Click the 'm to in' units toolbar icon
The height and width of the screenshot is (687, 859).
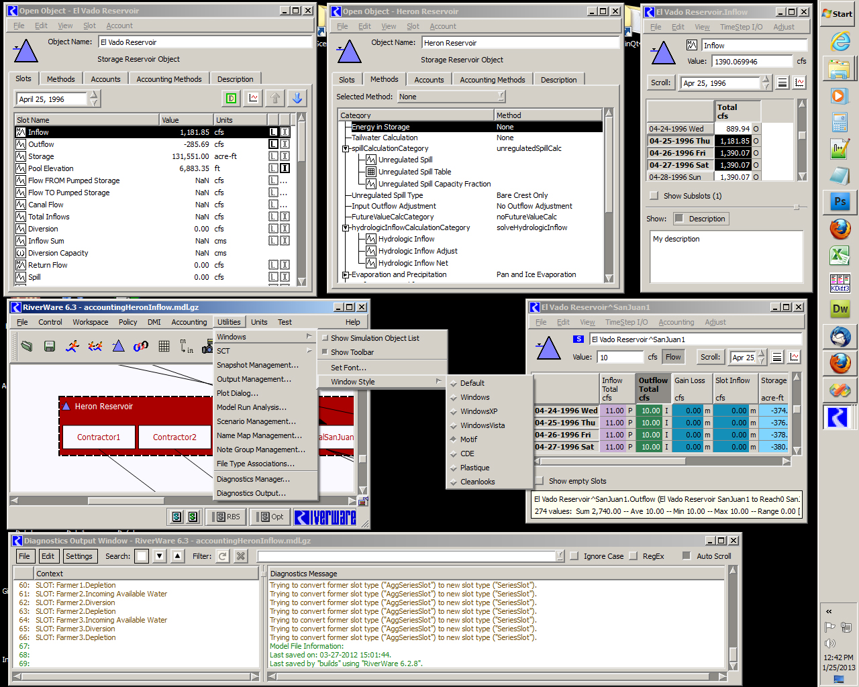(x=187, y=346)
